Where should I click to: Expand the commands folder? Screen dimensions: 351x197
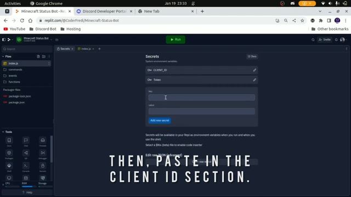[x=15, y=69]
